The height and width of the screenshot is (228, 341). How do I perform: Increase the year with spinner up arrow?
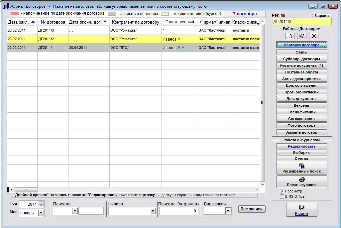[41, 203]
